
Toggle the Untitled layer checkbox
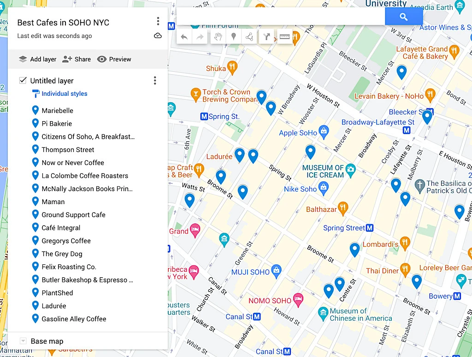click(23, 80)
